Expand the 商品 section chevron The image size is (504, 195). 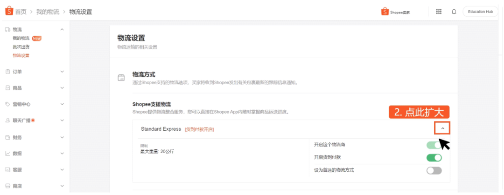pos(63,88)
